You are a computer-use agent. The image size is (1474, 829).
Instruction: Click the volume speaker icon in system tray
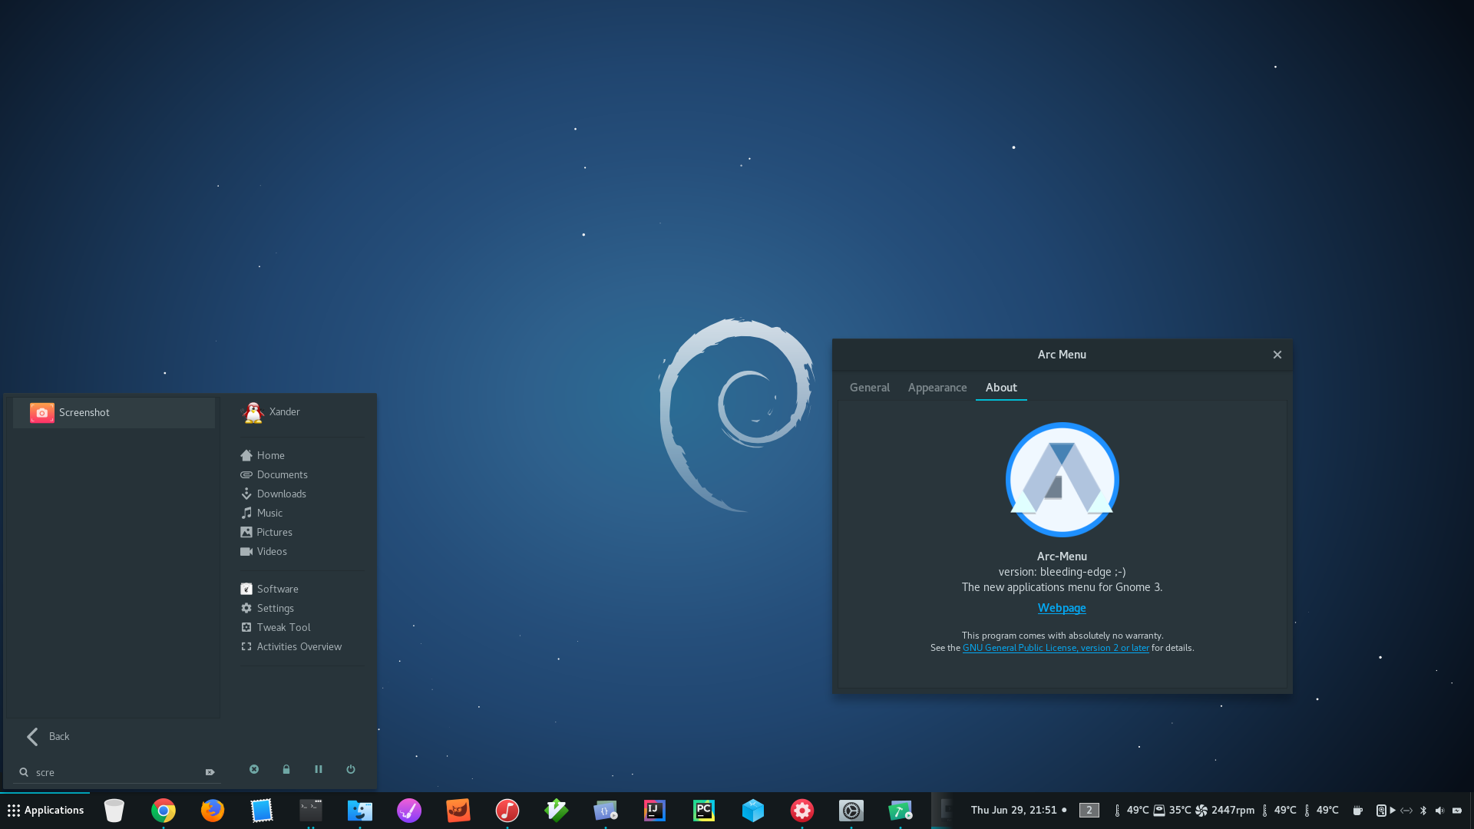tap(1439, 811)
